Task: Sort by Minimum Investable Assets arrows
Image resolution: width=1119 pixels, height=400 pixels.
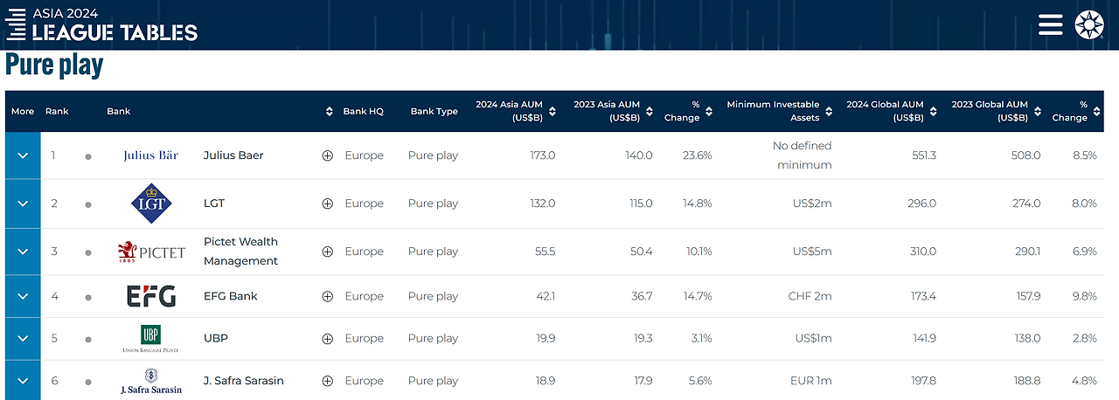Action: 828,112
